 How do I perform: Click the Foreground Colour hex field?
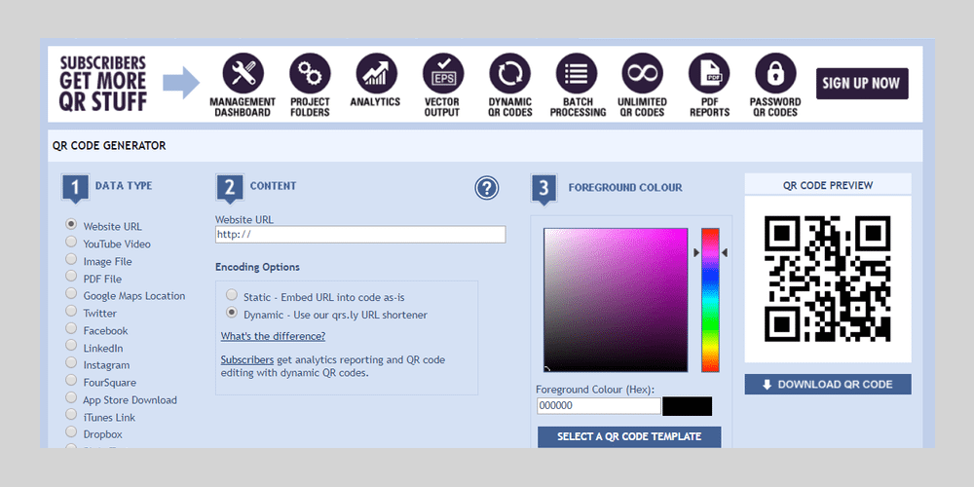pos(599,406)
